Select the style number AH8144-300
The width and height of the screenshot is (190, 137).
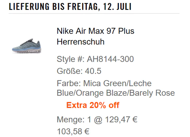(x=110, y=59)
